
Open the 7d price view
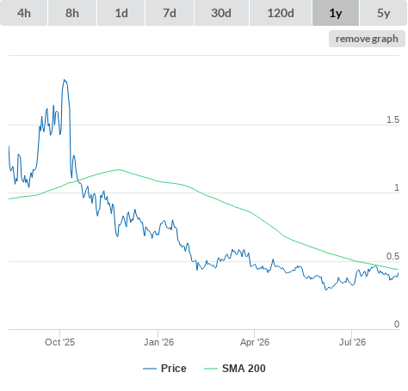(x=170, y=13)
